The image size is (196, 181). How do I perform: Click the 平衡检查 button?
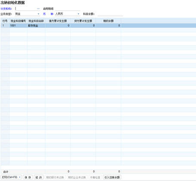coord(95,177)
